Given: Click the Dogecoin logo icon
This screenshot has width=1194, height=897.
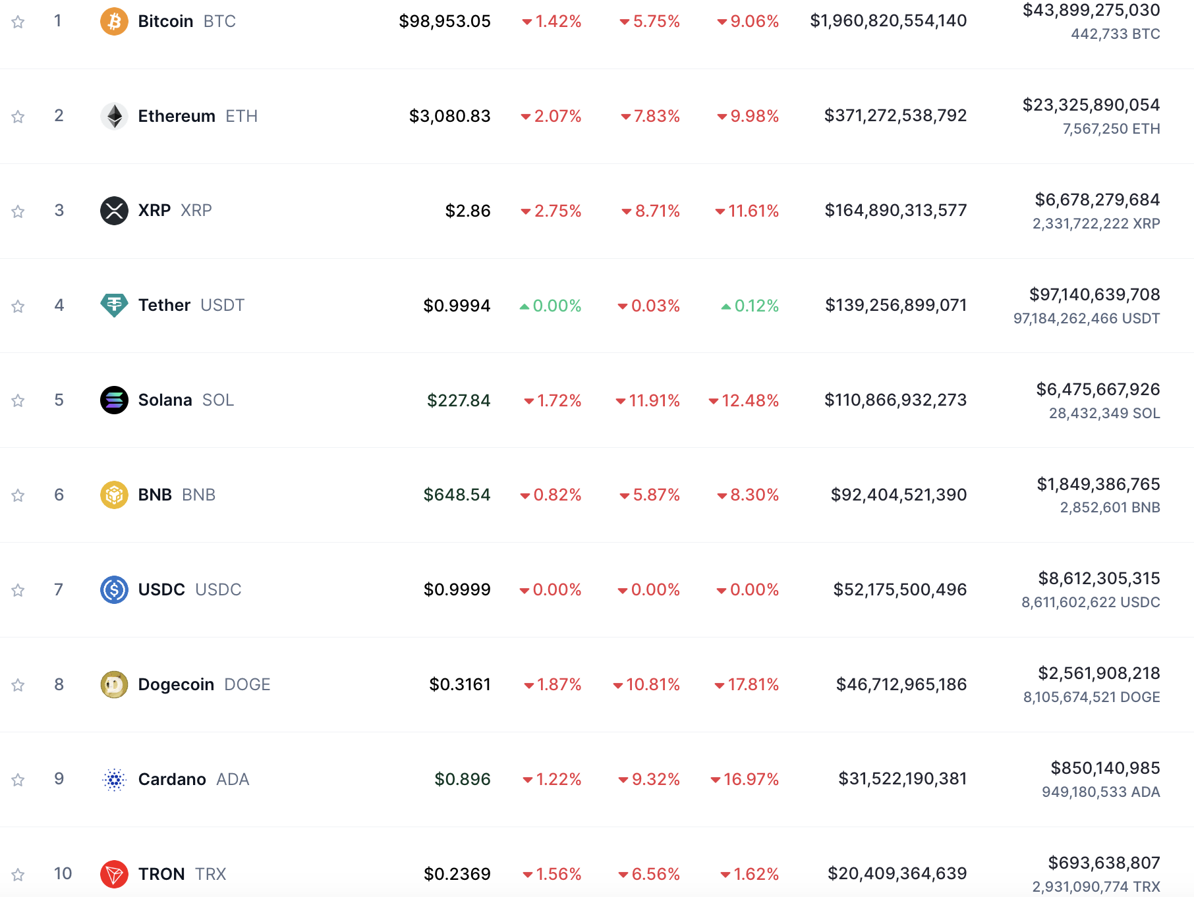Looking at the screenshot, I should 114,685.
